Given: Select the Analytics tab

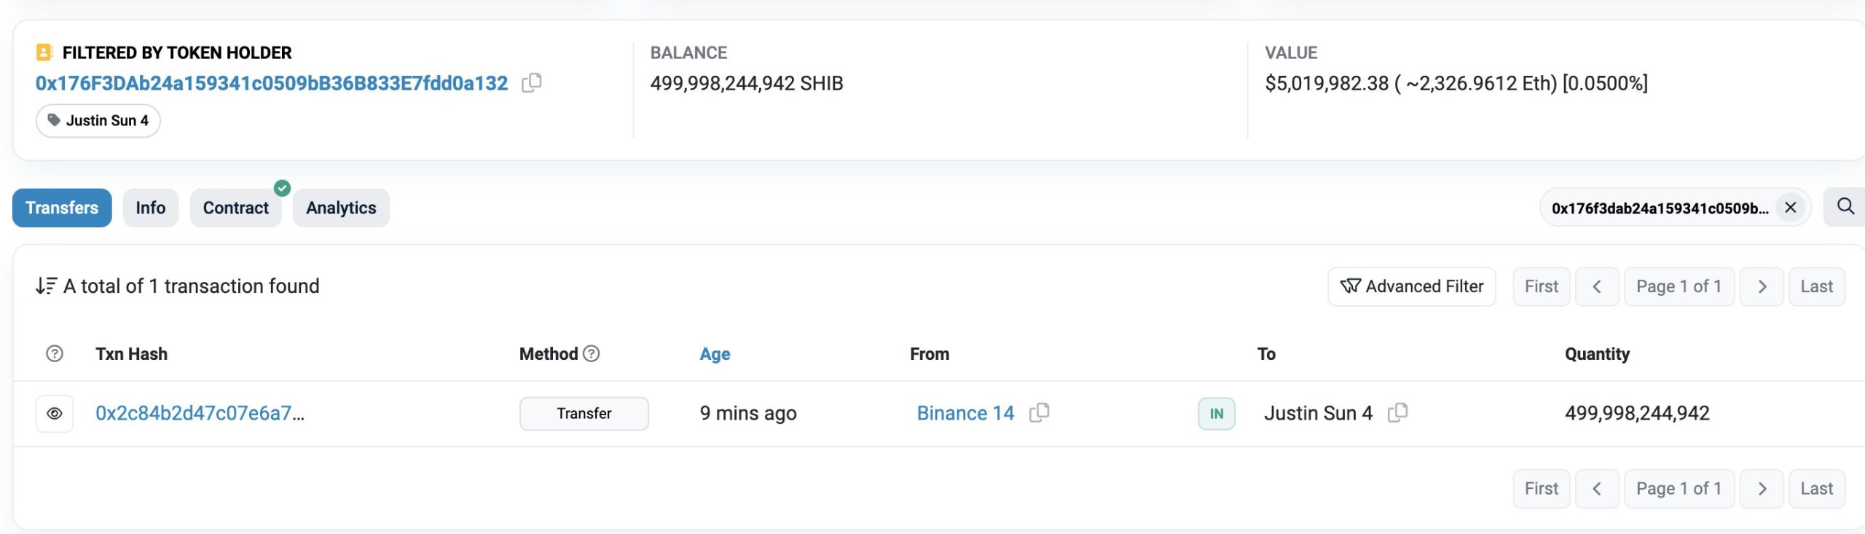Looking at the screenshot, I should pyautogui.click(x=341, y=208).
